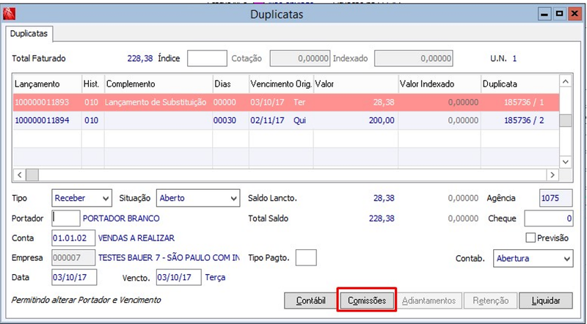This screenshot has width=587, height=324.
Task: Click the 28,38 value cell in grid
Action: pyautogui.click(x=355, y=102)
